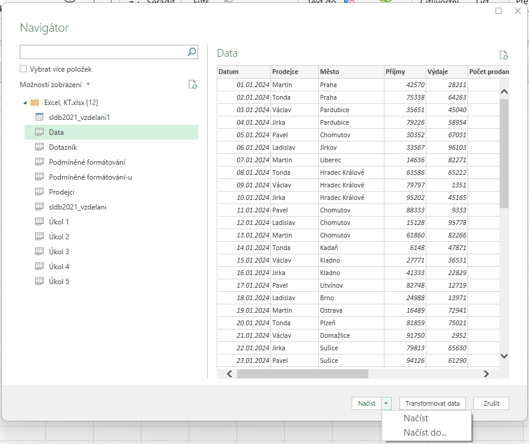The height and width of the screenshot is (444, 529).
Task: Click the vertical scrollbar down arrow in preview
Action: pyautogui.click(x=503, y=356)
